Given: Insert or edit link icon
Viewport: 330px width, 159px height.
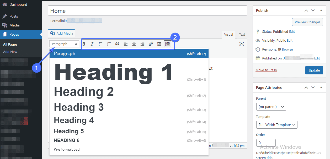Looking at the screenshot, I should point(151,44).
